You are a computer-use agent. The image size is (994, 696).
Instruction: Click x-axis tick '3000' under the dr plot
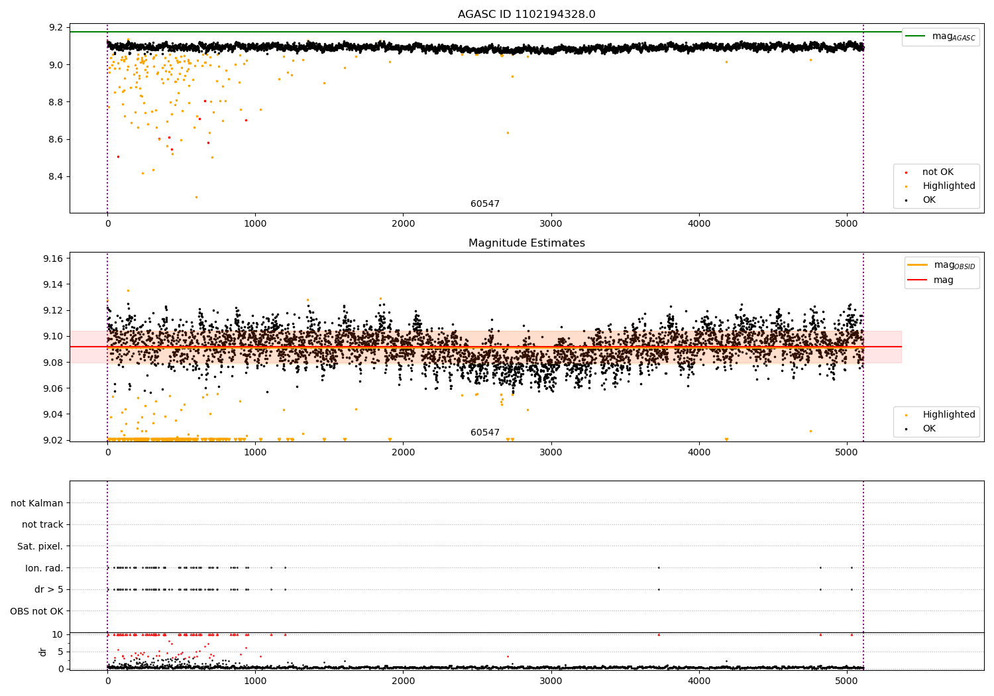(x=551, y=681)
